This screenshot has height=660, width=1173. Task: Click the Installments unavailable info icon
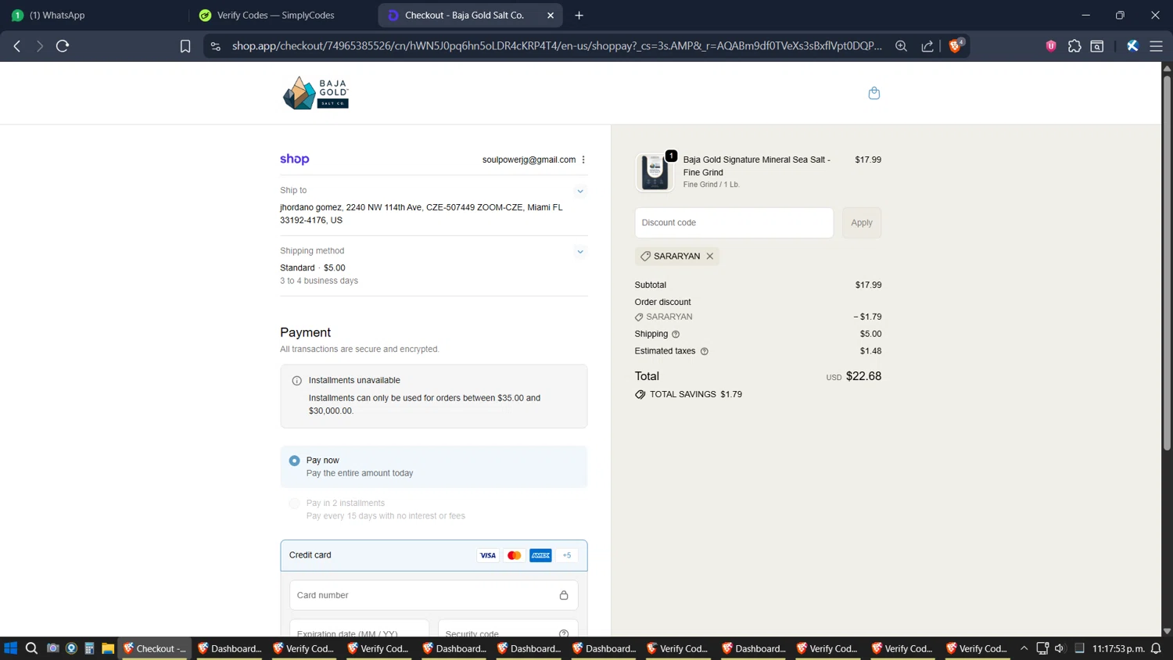[297, 381]
